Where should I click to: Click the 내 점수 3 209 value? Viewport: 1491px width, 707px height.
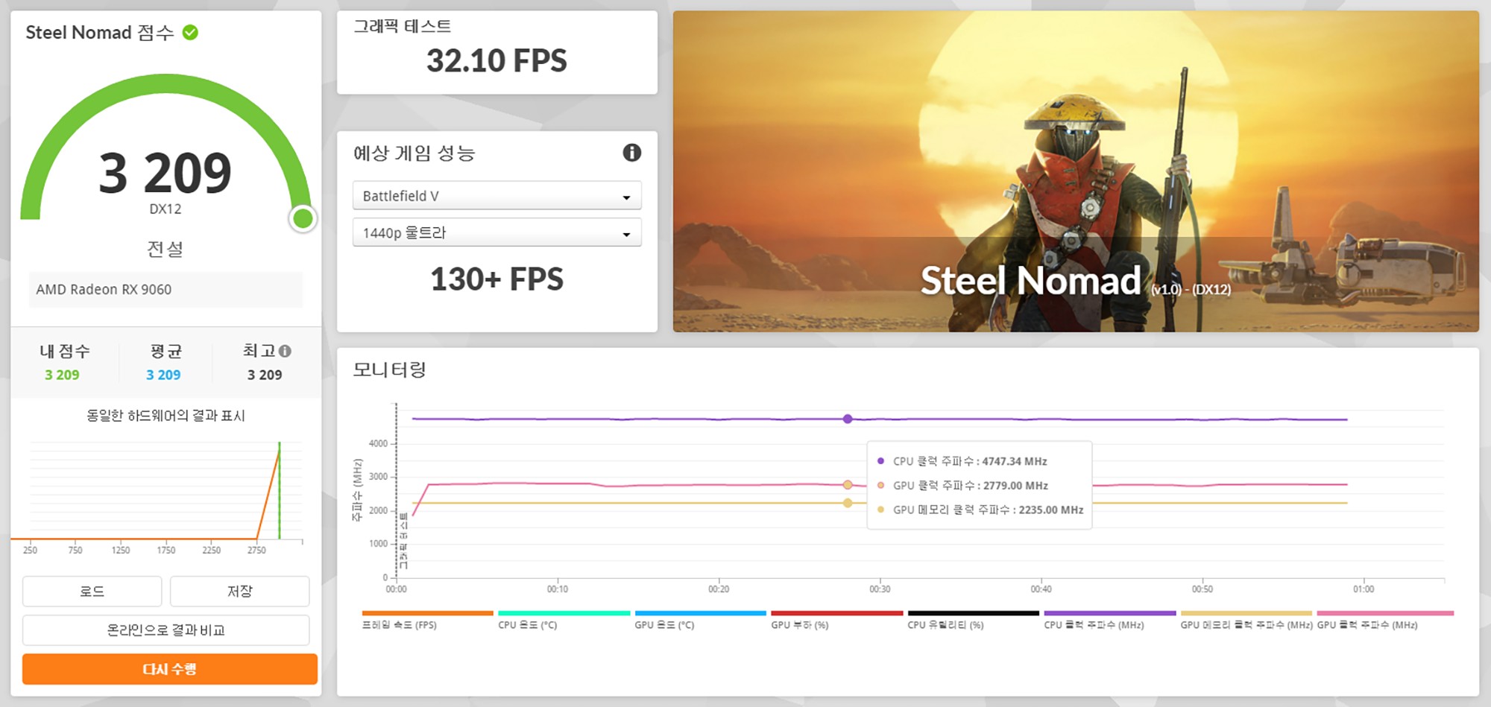click(x=62, y=375)
